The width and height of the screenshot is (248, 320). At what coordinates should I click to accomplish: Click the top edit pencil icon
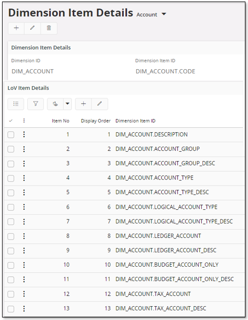[x=32, y=28]
